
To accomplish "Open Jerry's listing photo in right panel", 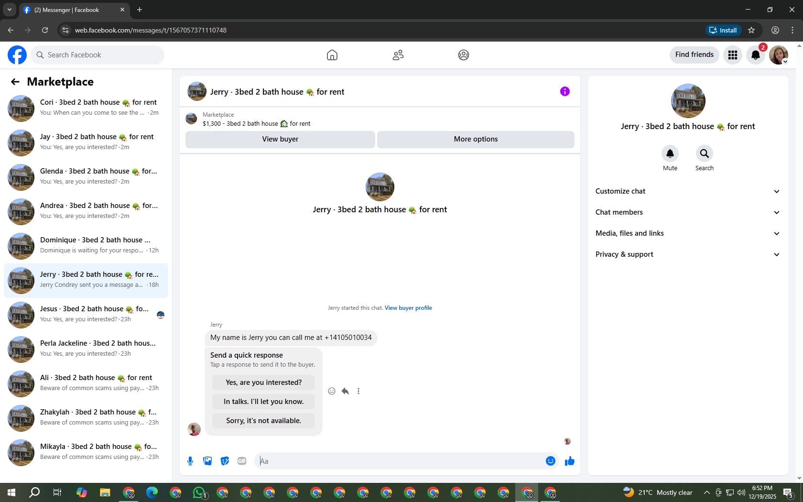I will (688, 101).
